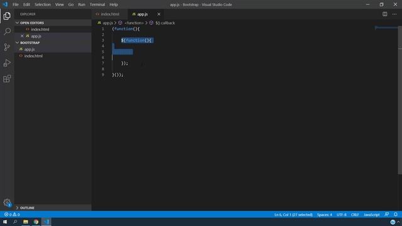The width and height of the screenshot is (402, 226).
Task: Open the Windows Start menu
Action: (5, 222)
